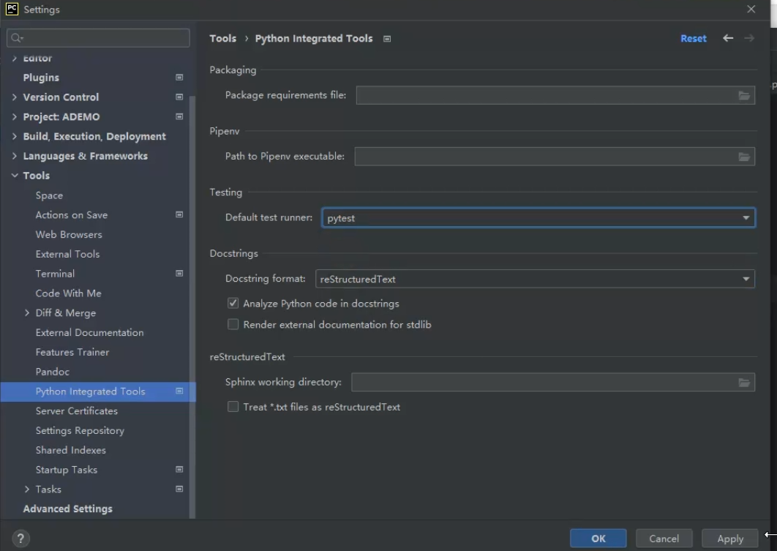
Task: Click project-level icon beside the breadcrumb title
Action: click(x=387, y=39)
